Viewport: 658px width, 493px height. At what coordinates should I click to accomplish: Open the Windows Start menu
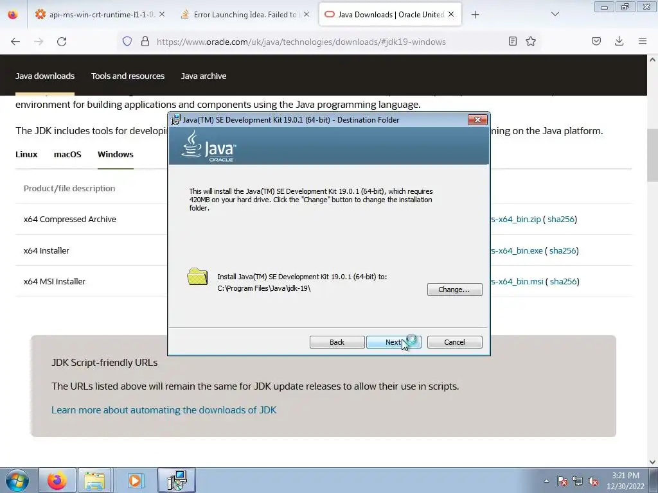[17, 480]
